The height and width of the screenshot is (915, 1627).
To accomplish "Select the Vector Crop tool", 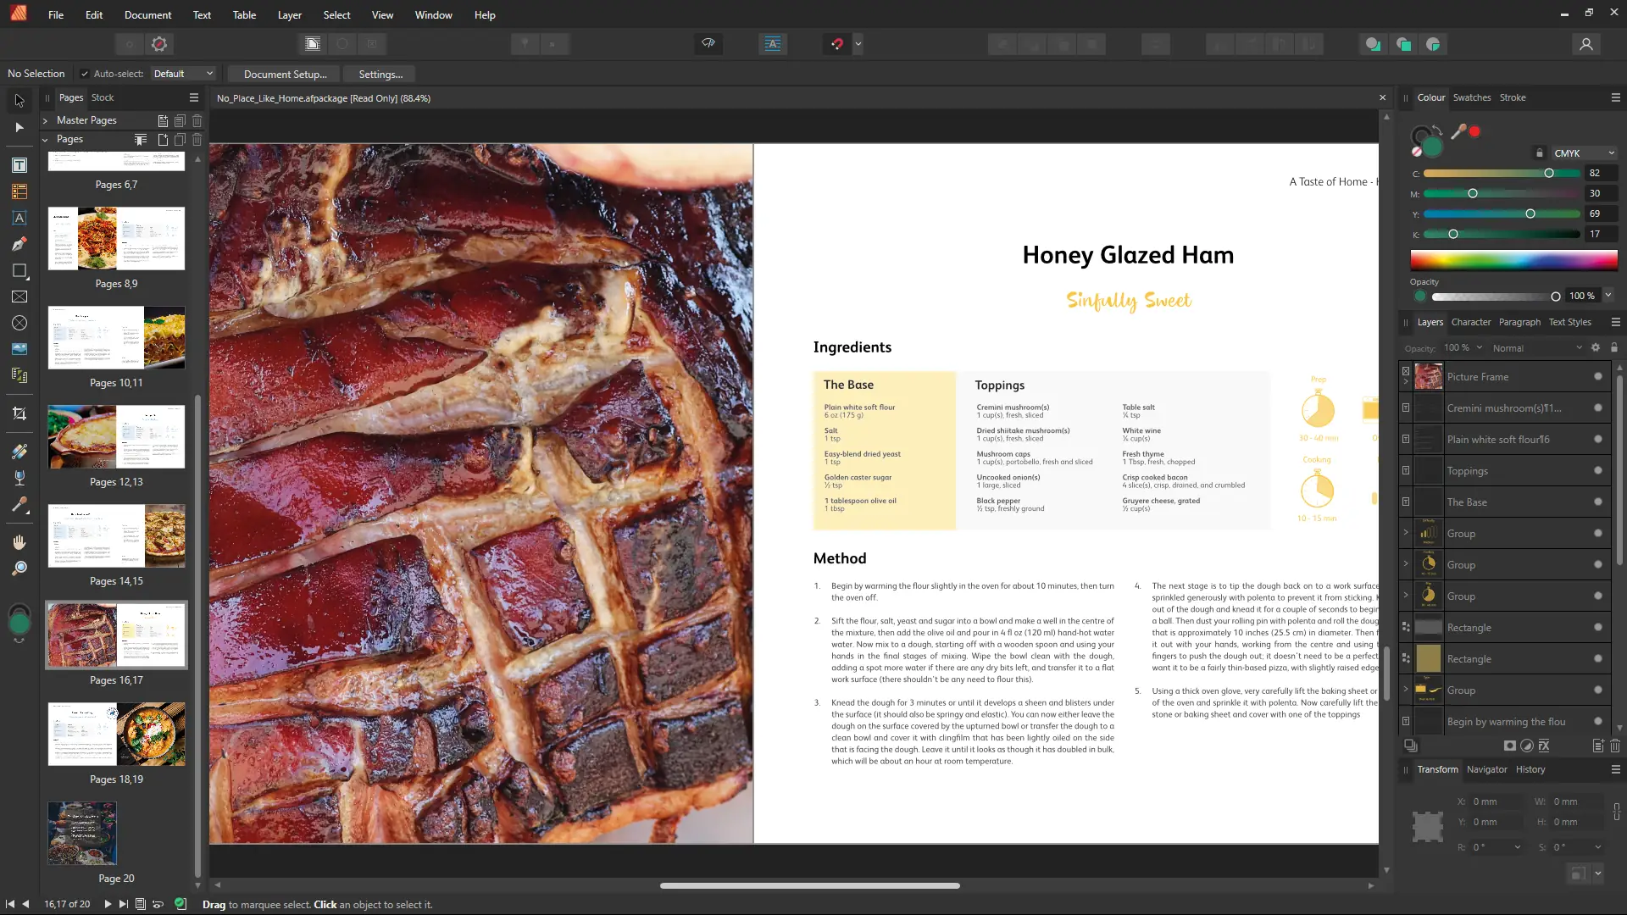I will [x=19, y=413].
